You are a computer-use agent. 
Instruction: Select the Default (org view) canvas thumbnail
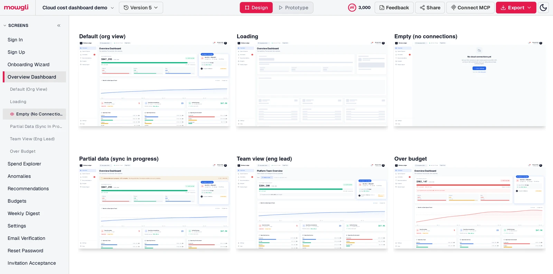click(x=154, y=84)
